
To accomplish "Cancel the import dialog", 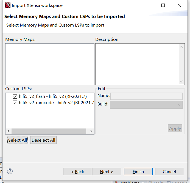I will (169, 171).
